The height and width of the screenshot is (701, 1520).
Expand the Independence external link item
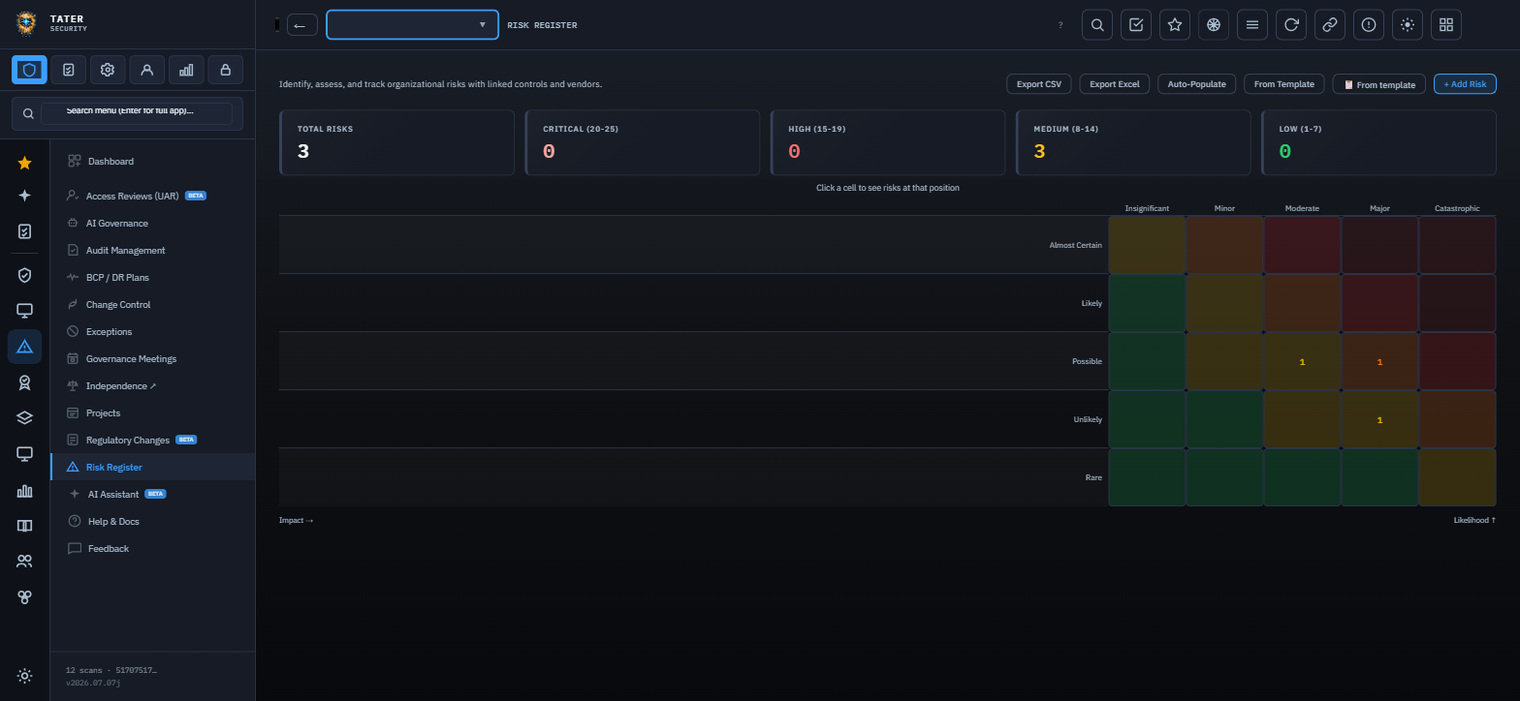coord(121,385)
